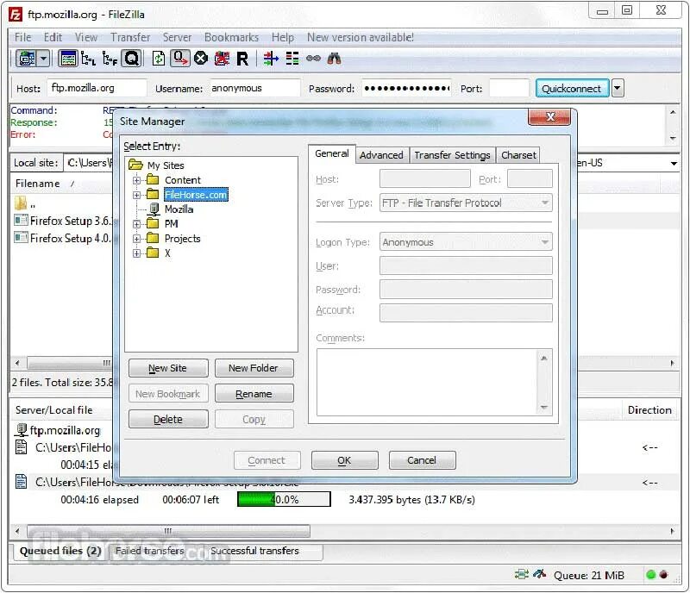Open the Successful transfers tab
Screen dimensions: 690x593
(254, 551)
